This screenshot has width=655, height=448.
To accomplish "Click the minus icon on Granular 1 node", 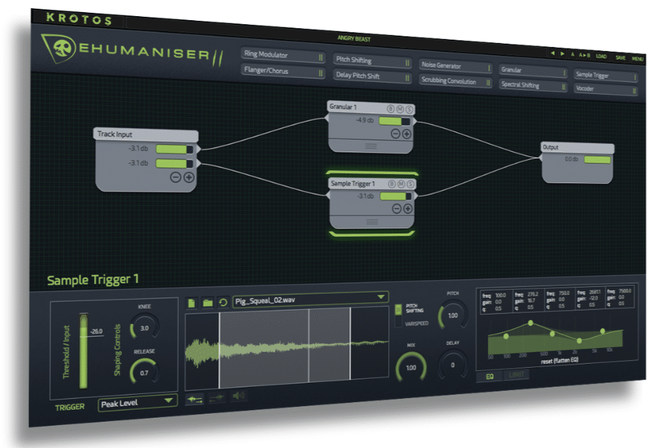I will 395,134.
